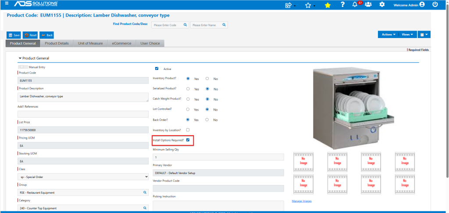Select No for Lot Controlled
Image resolution: width=449 pixels, height=213 pixels.
(x=207, y=109)
